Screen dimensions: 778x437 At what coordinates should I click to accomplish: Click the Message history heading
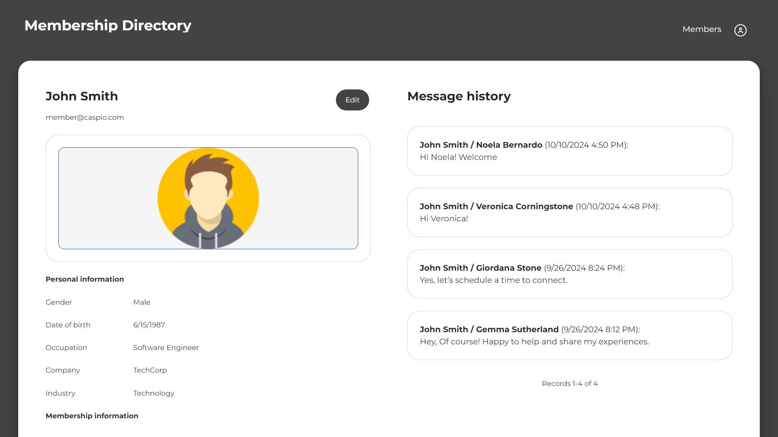[459, 96]
